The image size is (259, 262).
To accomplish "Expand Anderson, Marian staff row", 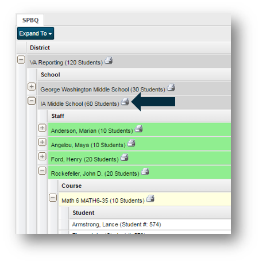I will (42, 128).
